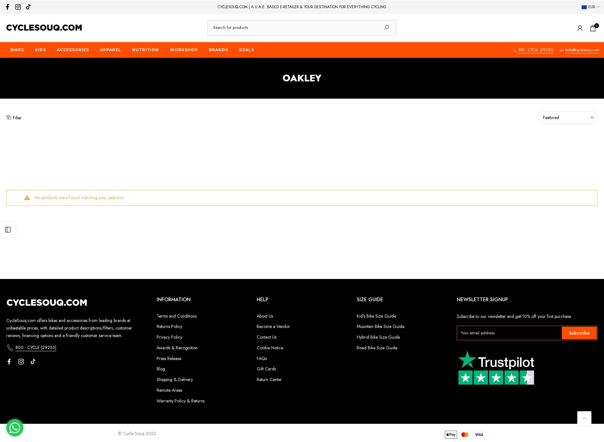Click the Visa payment icon
Image resolution: width=604 pixels, height=442 pixels.
pyautogui.click(x=479, y=435)
